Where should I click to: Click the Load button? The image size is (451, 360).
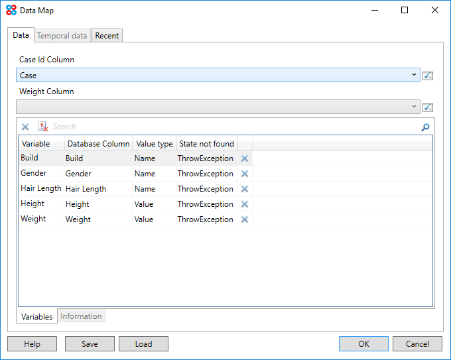143,344
